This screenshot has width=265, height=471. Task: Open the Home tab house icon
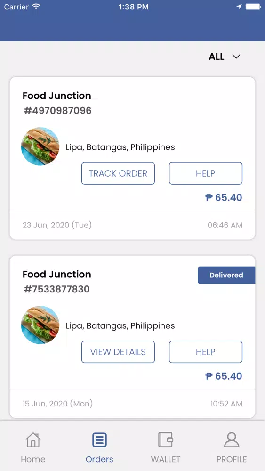coord(33,440)
